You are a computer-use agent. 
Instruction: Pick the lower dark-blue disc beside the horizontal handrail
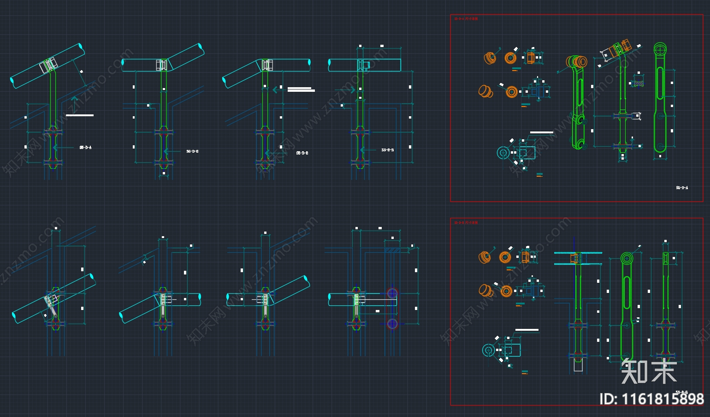click(392, 324)
